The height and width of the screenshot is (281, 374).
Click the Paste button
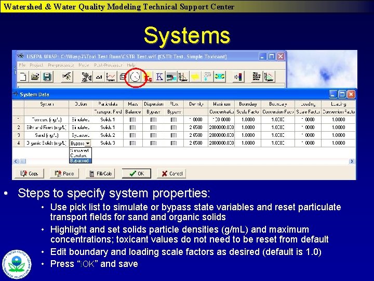64,173
